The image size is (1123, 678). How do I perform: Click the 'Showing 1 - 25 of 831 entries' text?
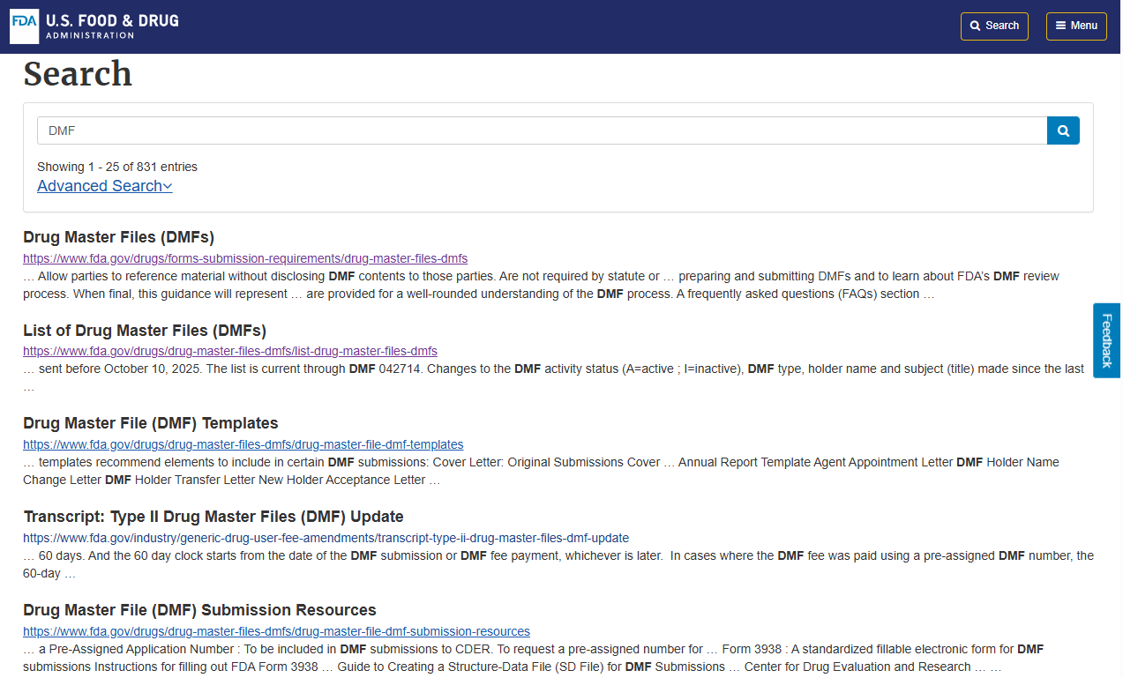pos(117,167)
